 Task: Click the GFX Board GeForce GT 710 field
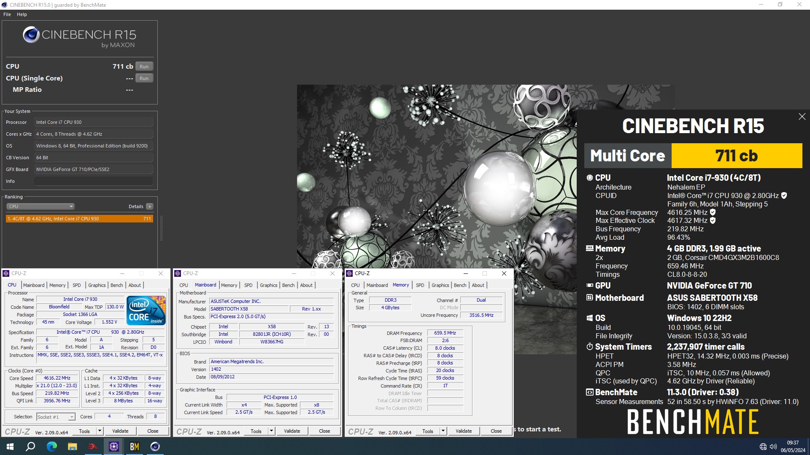[x=94, y=169]
